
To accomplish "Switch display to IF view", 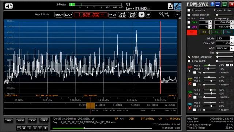I will (x=141, y=15).
